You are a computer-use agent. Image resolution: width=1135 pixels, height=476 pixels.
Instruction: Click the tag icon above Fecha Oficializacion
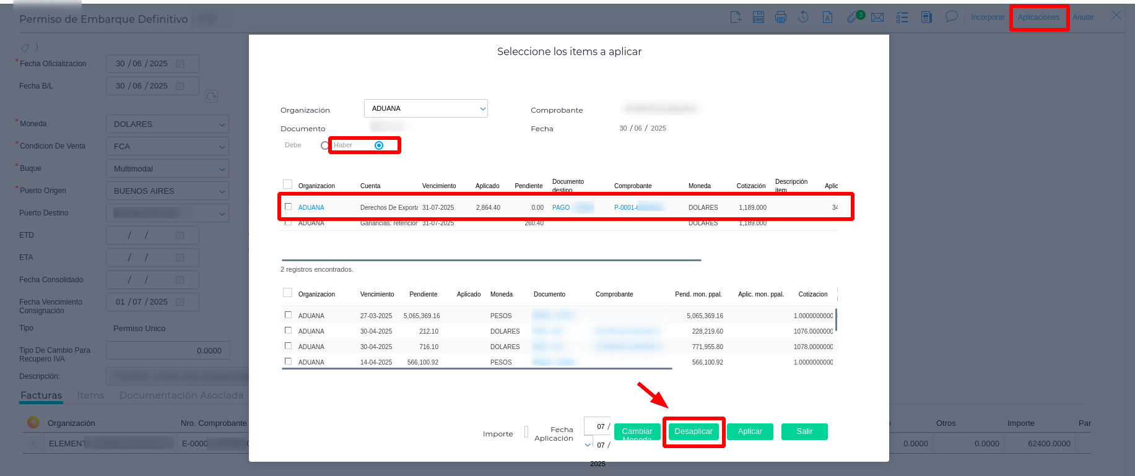(x=25, y=48)
